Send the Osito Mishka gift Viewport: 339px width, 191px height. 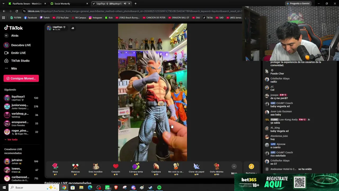[216, 169]
